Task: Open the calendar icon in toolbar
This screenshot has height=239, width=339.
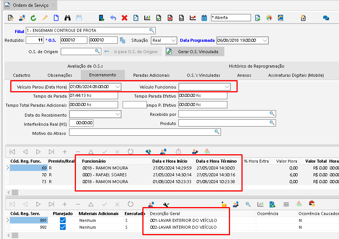Action: point(204,18)
